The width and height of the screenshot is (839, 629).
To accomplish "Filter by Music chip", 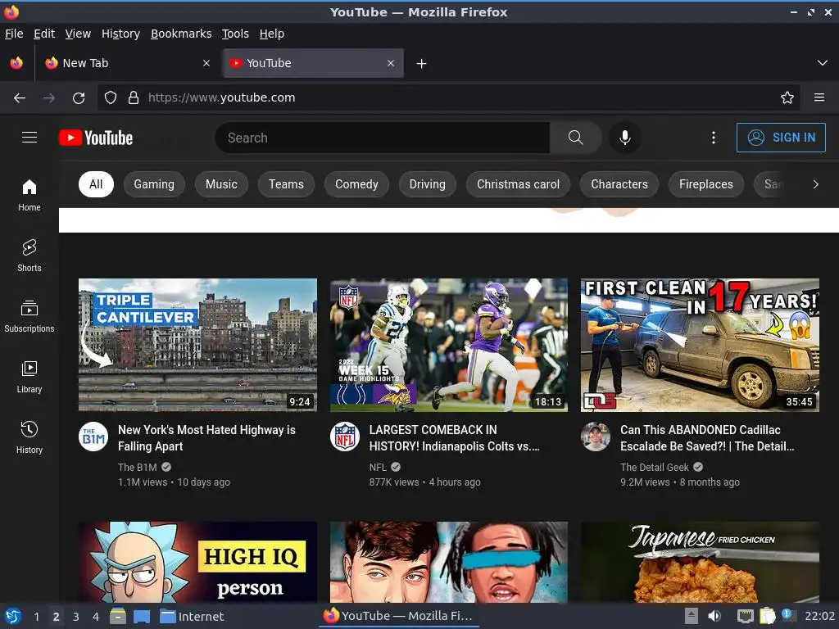I will point(221,184).
